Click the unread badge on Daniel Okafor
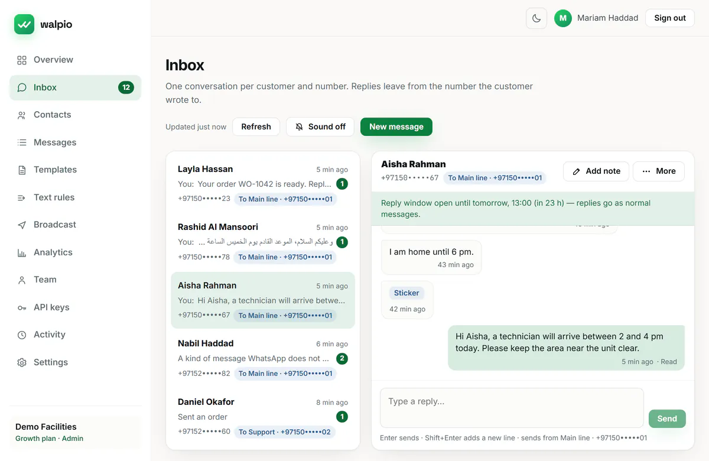The width and height of the screenshot is (709, 461). pos(342,417)
